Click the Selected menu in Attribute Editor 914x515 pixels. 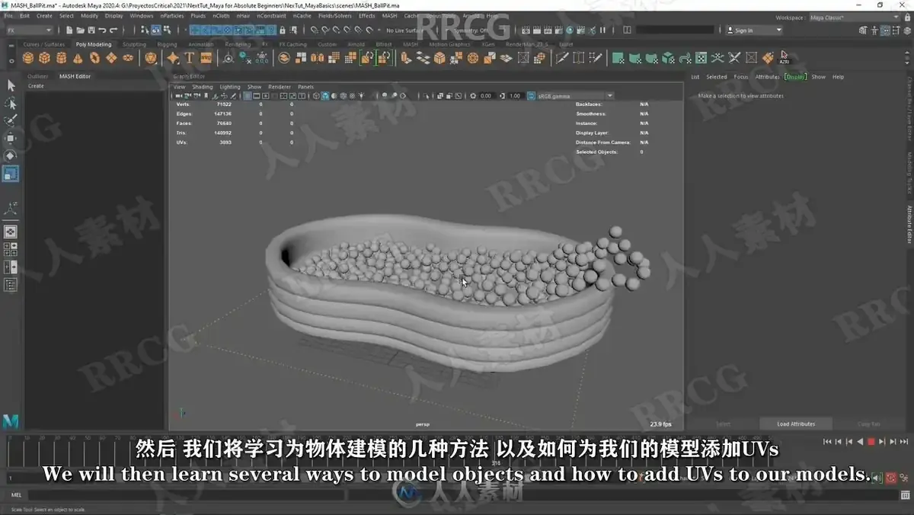(717, 77)
